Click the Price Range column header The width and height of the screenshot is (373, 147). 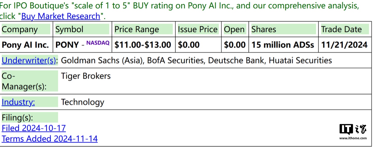click(x=137, y=29)
